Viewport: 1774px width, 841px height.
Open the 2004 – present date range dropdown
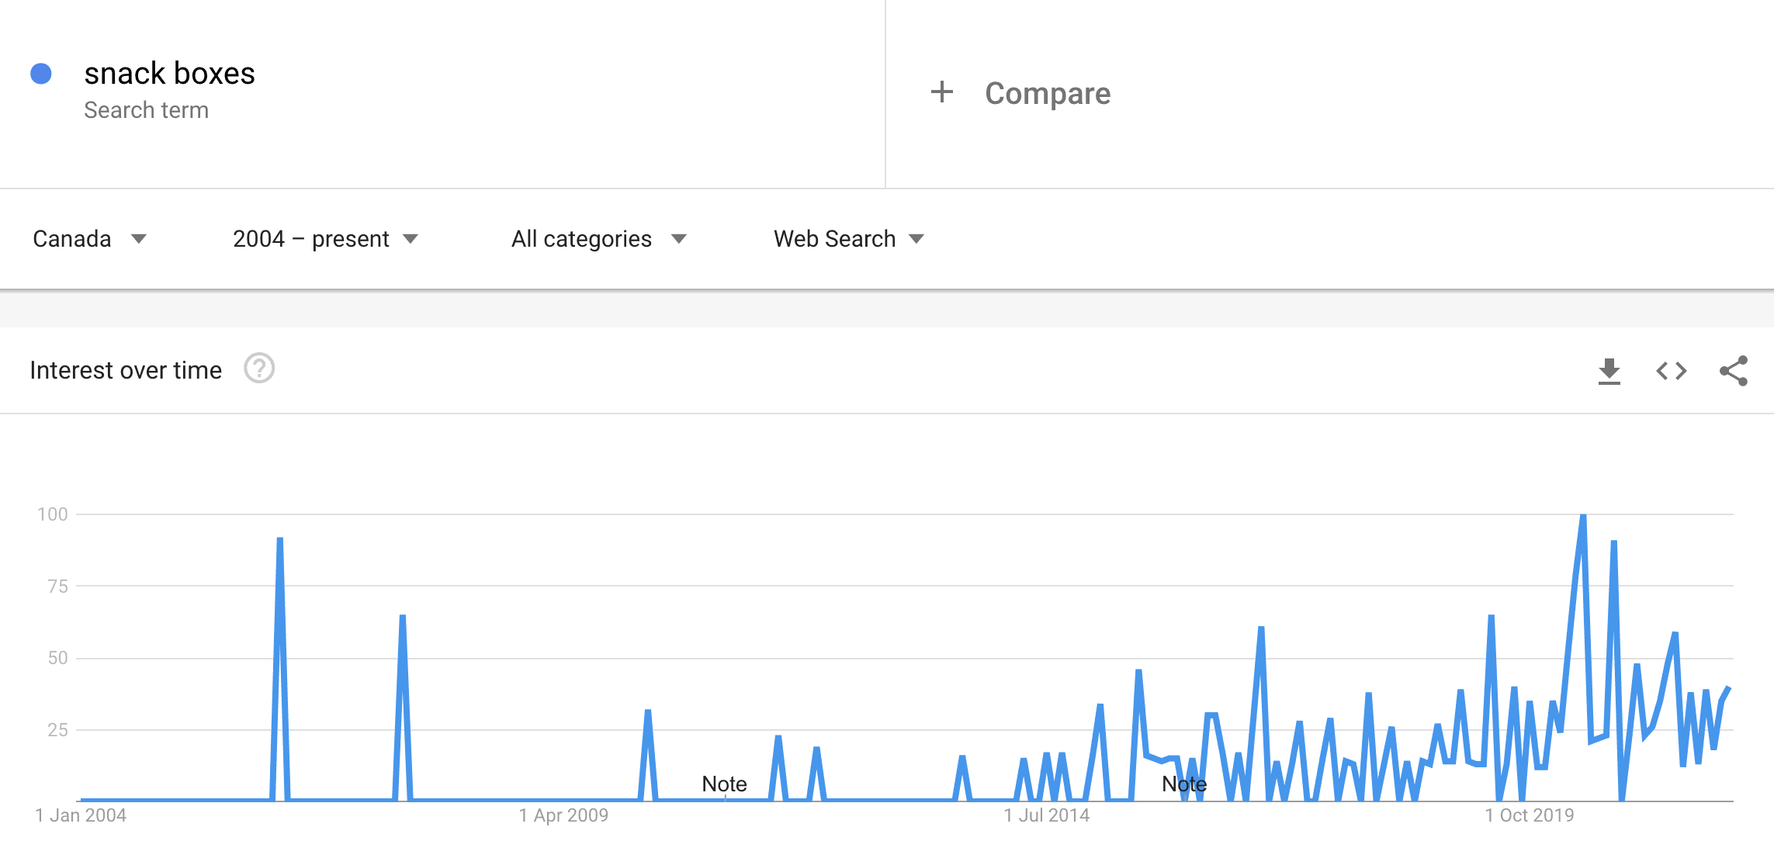[x=325, y=239]
